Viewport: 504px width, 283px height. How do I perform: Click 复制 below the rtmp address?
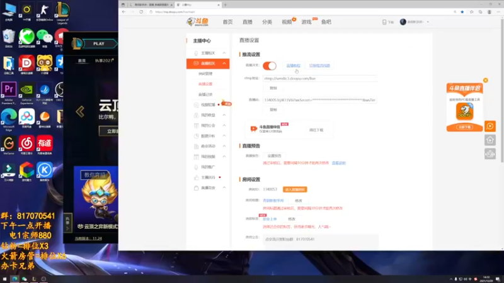pos(273,88)
